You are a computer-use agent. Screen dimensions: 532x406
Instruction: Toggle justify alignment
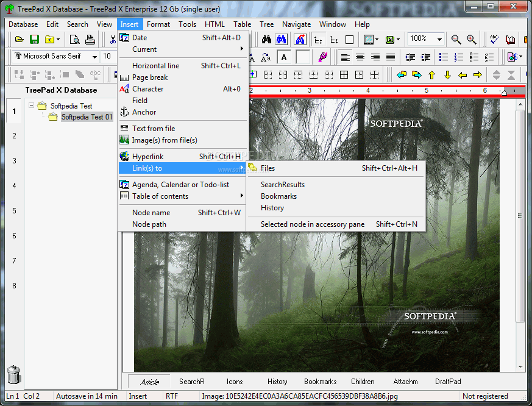[391, 57]
